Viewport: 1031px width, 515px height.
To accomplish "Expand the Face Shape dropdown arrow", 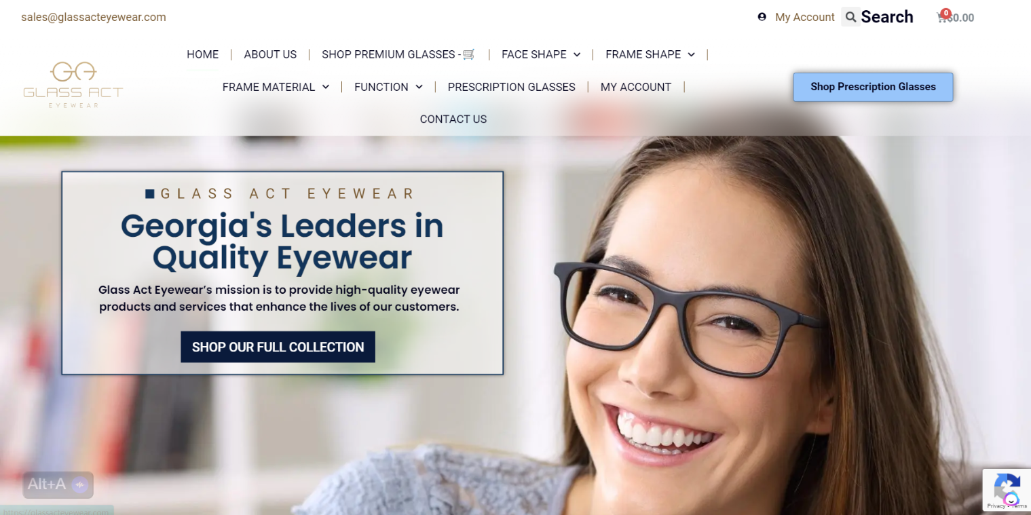I will point(577,54).
